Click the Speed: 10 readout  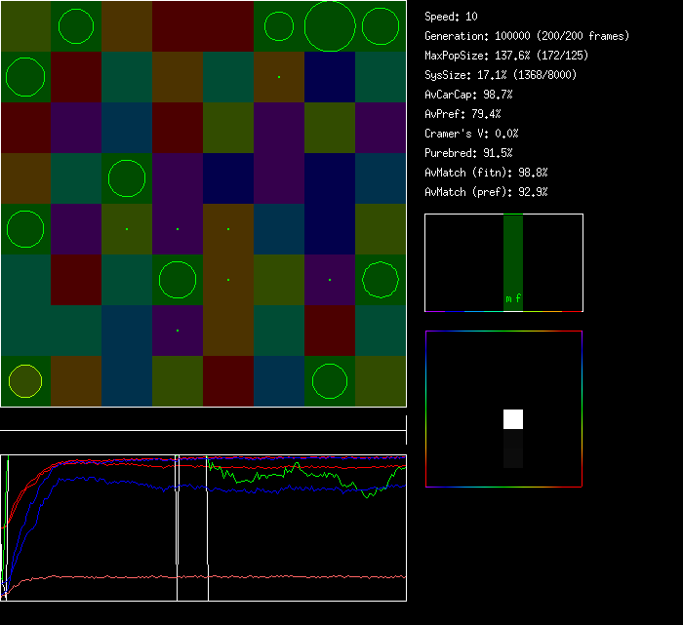[x=452, y=17]
